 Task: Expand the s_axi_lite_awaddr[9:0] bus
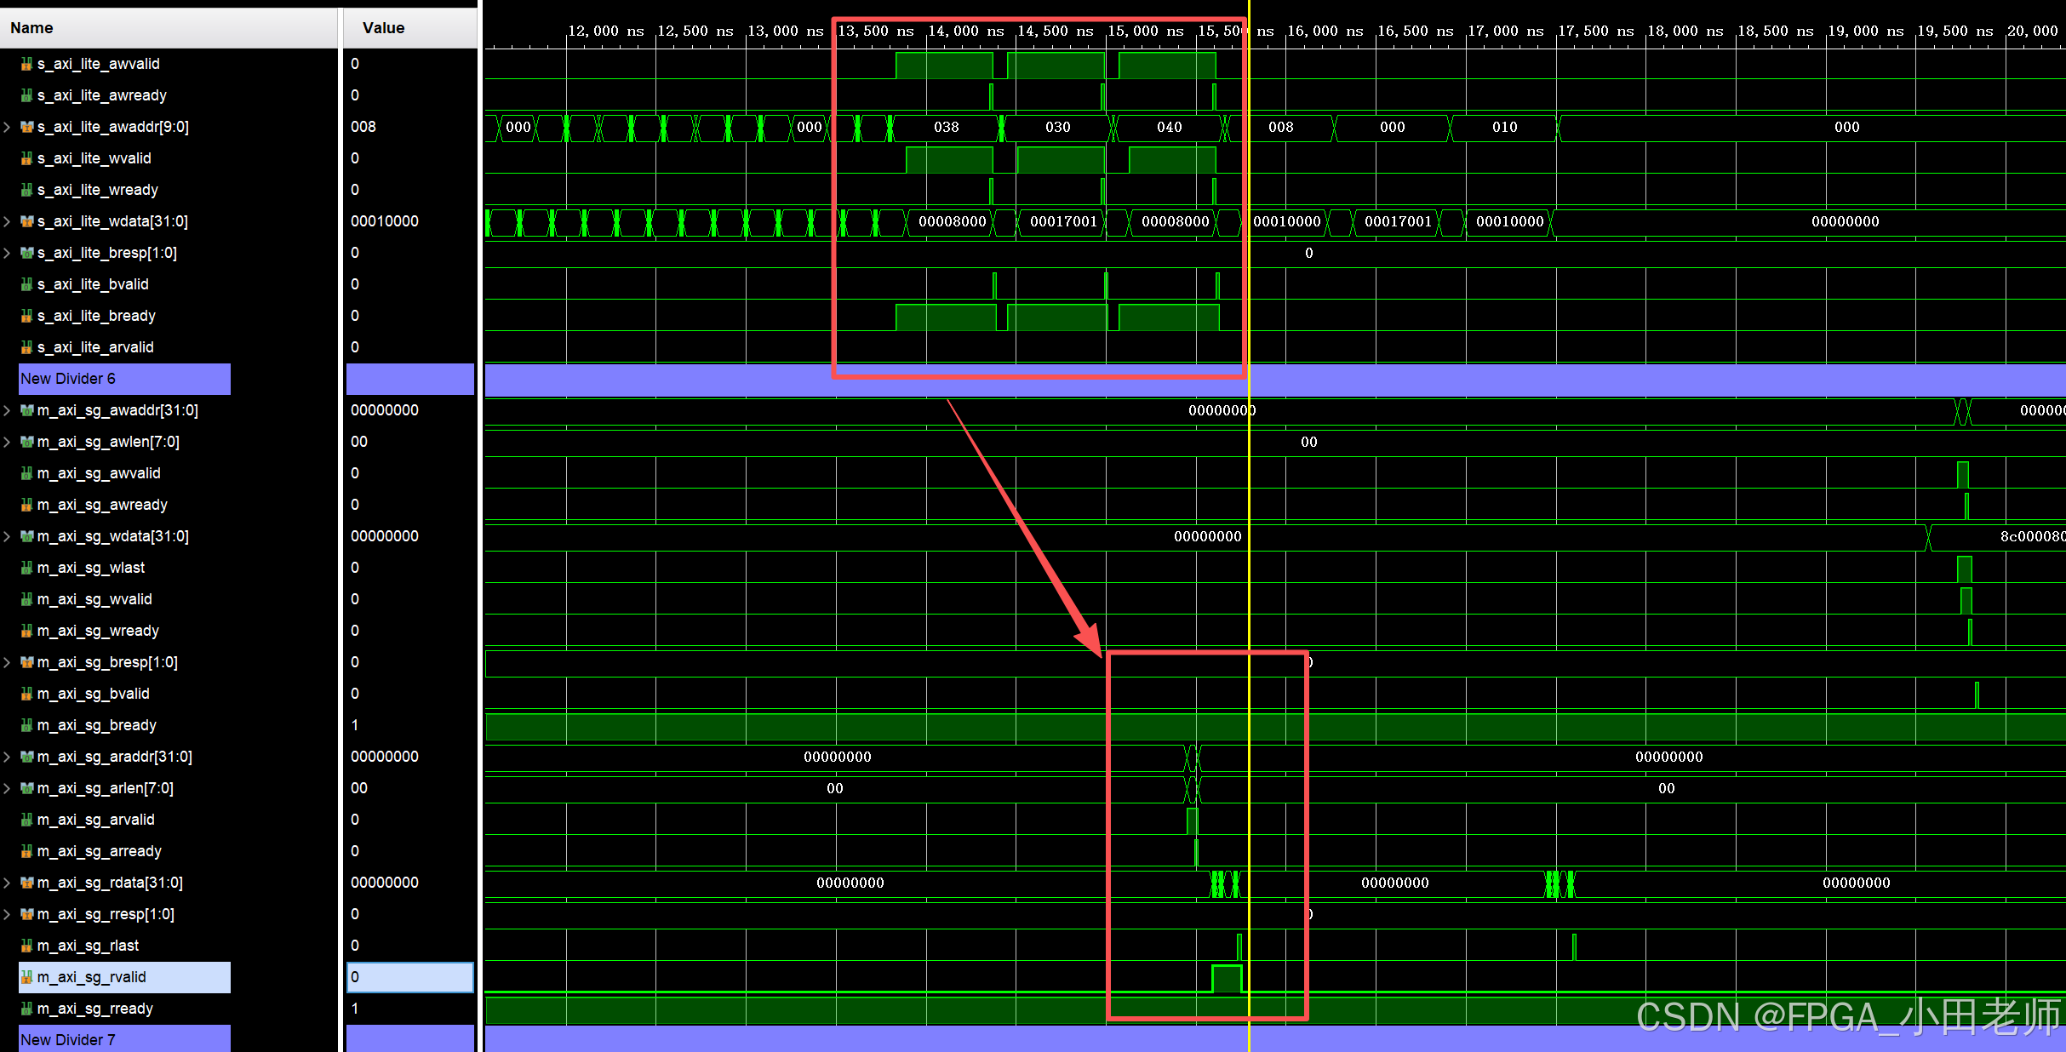pos(8,127)
